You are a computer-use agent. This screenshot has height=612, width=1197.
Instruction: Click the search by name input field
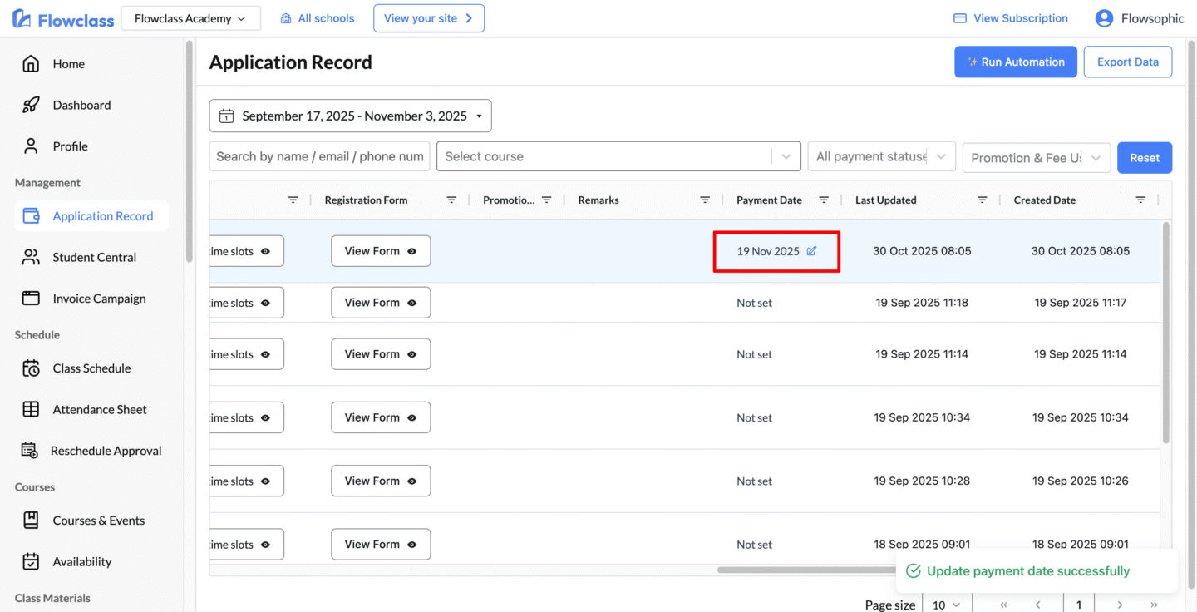pyautogui.click(x=319, y=156)
